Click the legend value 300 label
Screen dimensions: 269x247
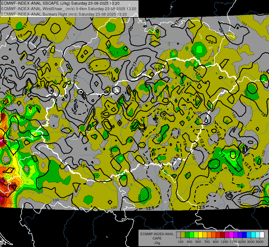pyautogui.click(x=189, y=242)
